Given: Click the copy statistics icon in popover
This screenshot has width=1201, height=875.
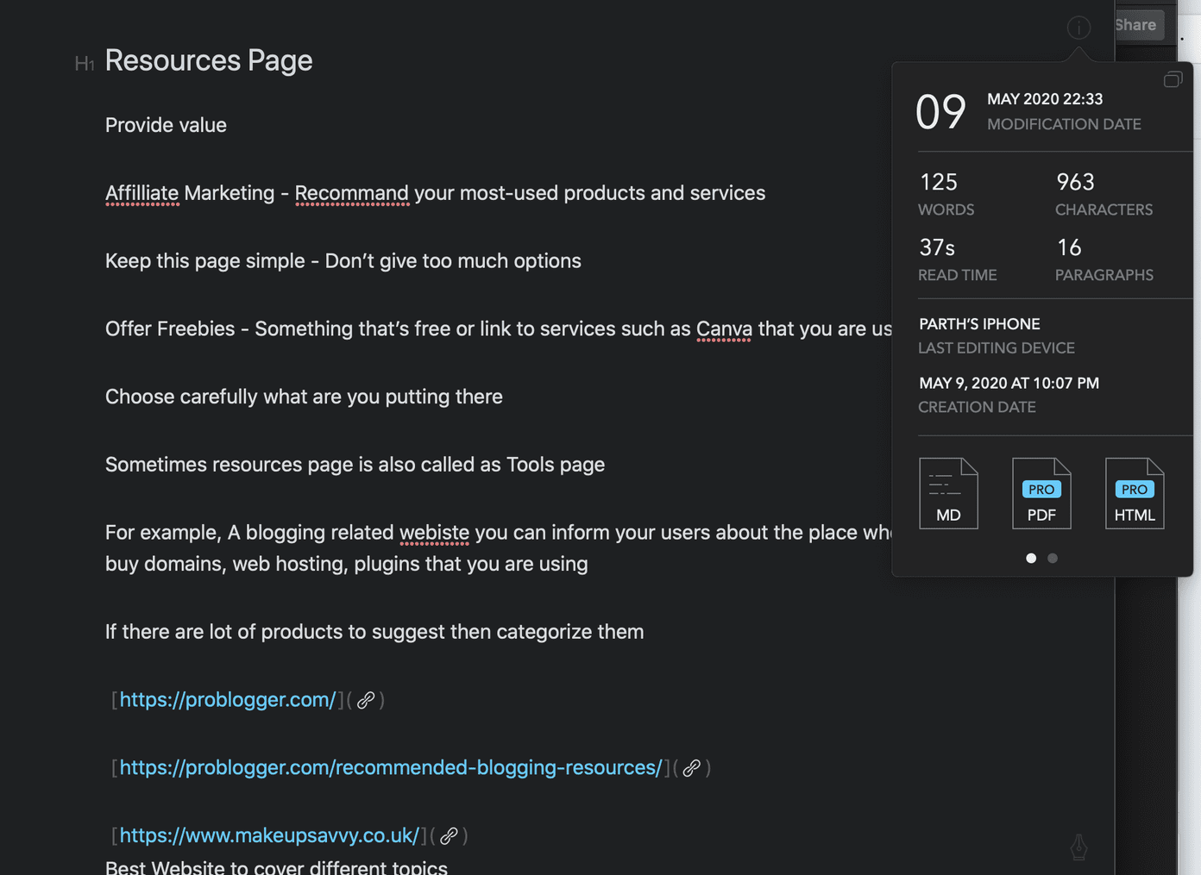Looking at the screenshot, I should pos(1173,79).
